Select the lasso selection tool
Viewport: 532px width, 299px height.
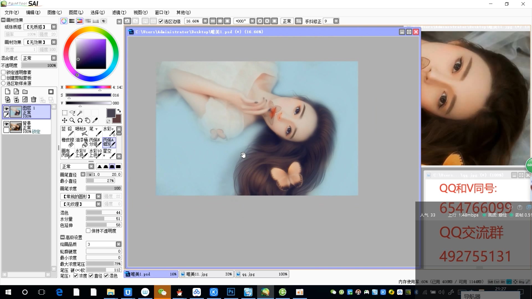[x=72, y=113]
